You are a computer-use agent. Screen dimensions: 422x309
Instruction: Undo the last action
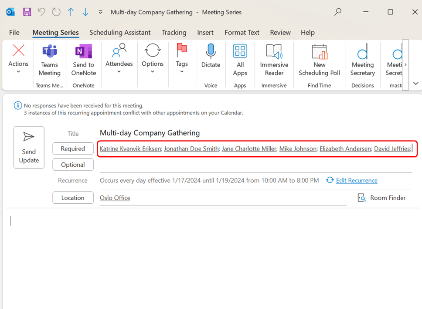pyautogui.click(x=41, y=12)
